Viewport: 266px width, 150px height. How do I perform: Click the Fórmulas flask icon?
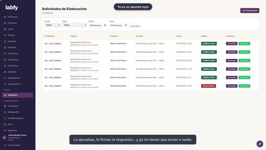click(5, 41)
